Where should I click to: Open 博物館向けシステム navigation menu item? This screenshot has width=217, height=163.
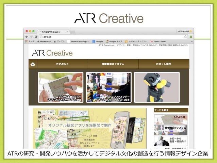113,64
